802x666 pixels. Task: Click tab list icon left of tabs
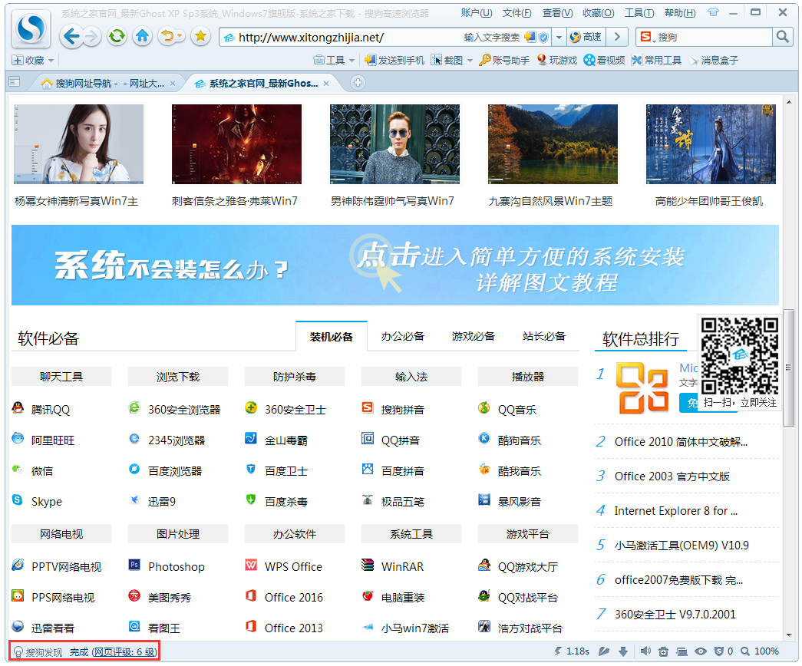[x=15, y=82]
